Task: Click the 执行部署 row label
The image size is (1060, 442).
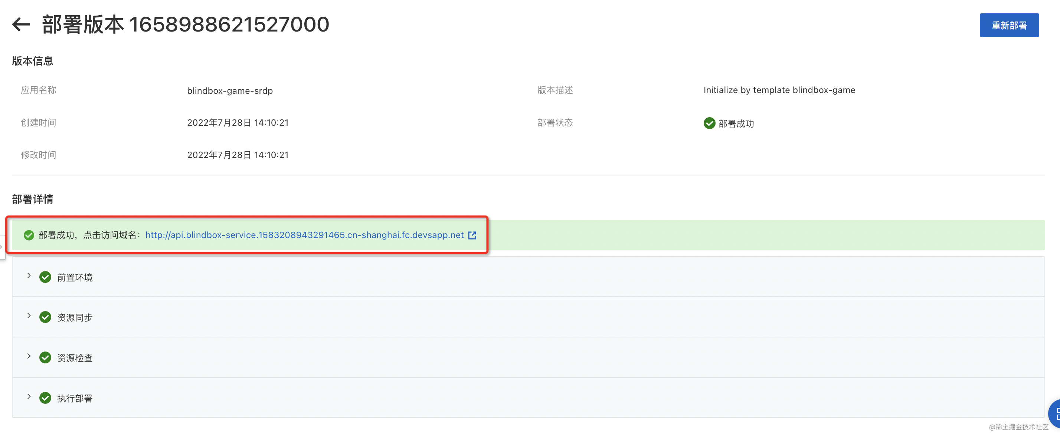Action: click(75, 398)
